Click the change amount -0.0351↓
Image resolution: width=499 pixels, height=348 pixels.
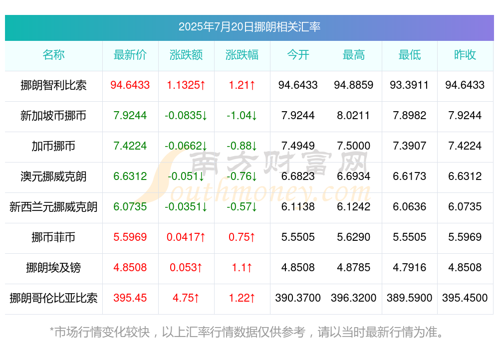click(x=186, y=207)
